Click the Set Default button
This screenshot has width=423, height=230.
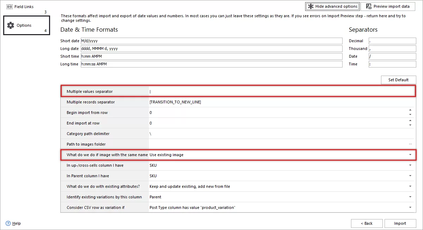[x=399, y=80]
